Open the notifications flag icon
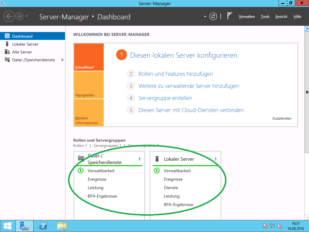309x232 pixels. [229, 16]
